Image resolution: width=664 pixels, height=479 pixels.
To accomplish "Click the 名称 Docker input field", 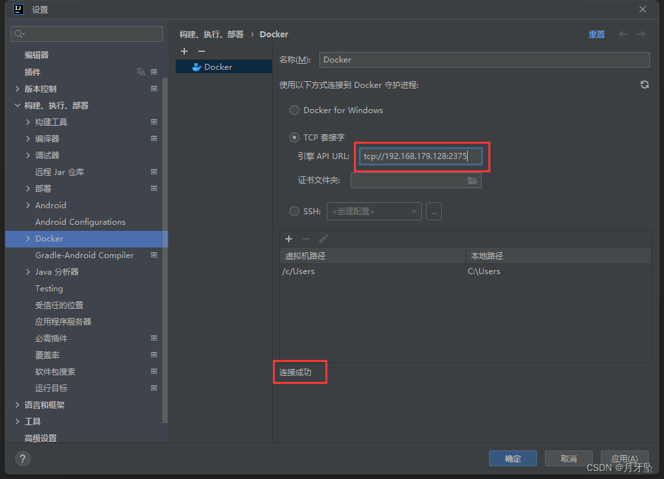I will (484, 60).
